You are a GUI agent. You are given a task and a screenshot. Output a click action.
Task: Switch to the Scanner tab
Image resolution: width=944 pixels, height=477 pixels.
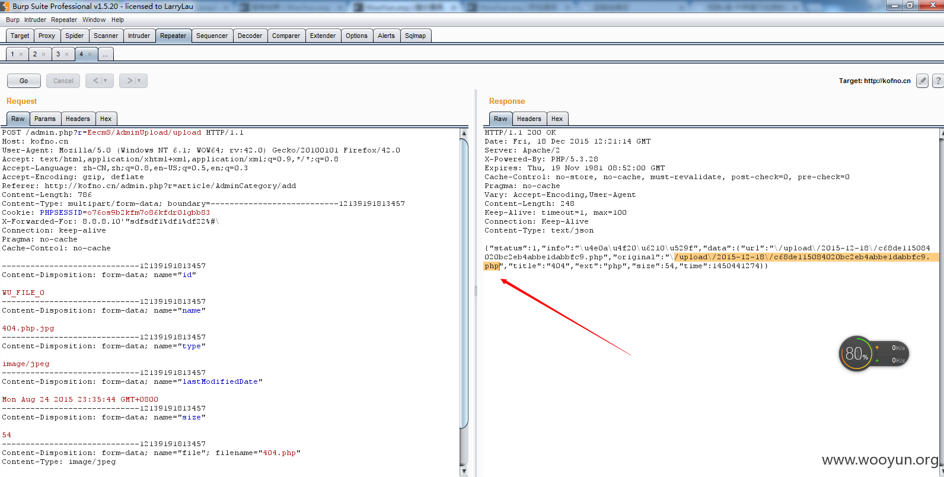coord(106,36)
